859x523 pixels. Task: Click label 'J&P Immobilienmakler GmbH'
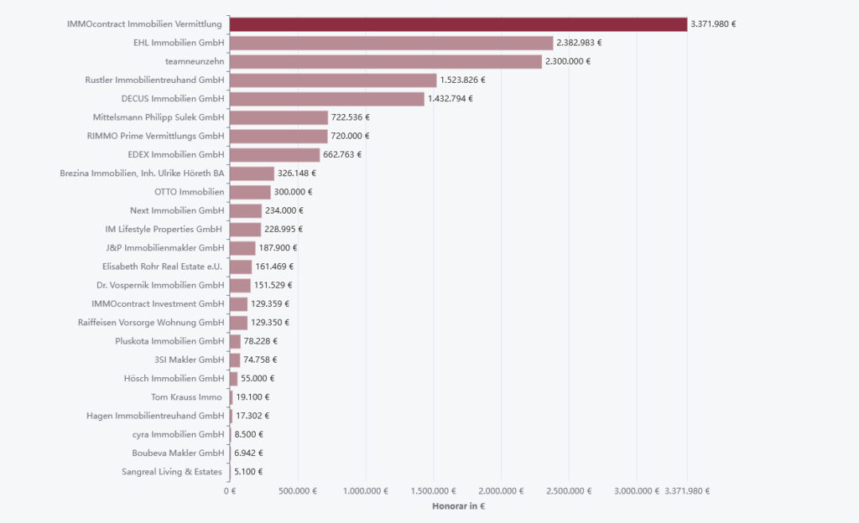click(x=165, y=248)
